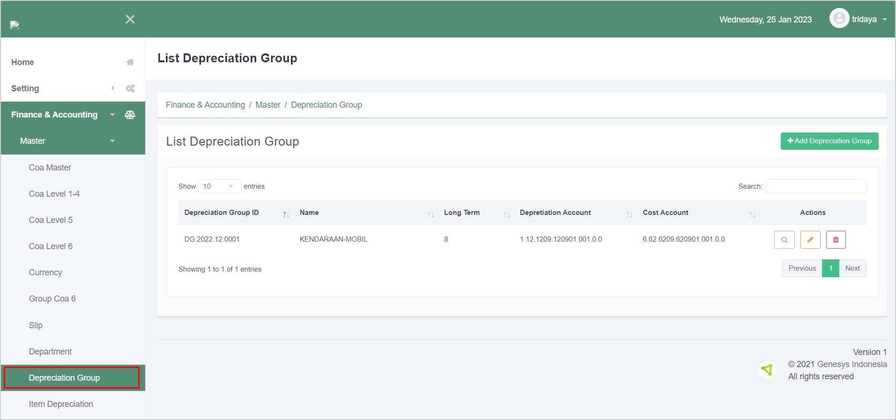Screen dimensions: 896x420
Task: Focus the Search input field
Action: pos(816,186)
